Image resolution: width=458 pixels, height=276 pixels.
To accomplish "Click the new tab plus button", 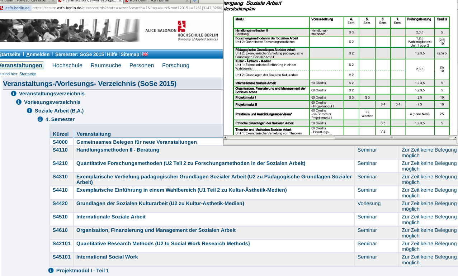I will click(x=195, y=1).
